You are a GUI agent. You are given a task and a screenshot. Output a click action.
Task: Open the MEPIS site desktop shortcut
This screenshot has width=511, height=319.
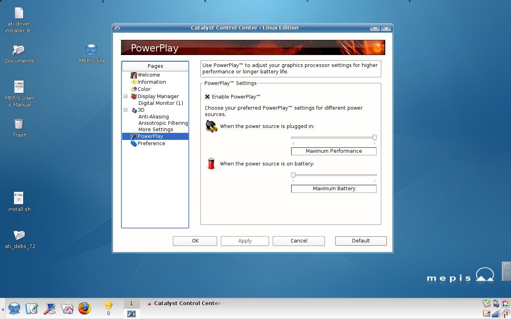coord(92,54)
